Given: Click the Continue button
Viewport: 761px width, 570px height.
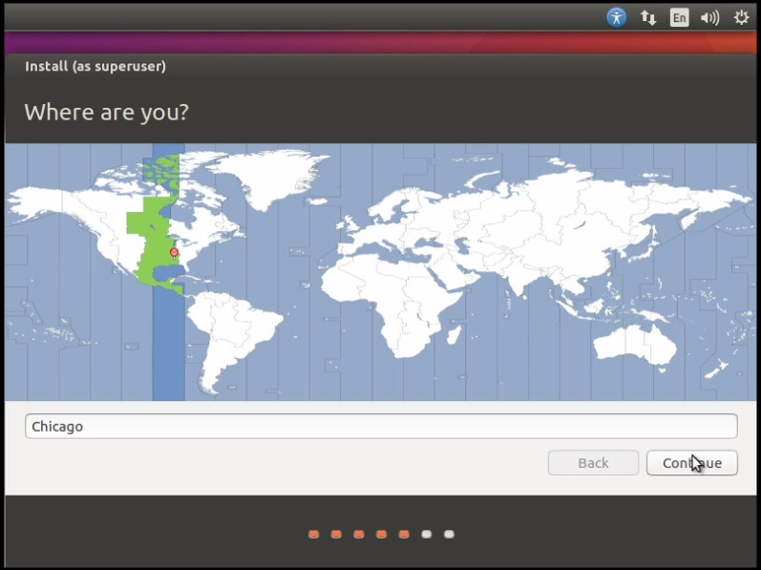Looking at the screenshot, I should click(x=692, y=463).
